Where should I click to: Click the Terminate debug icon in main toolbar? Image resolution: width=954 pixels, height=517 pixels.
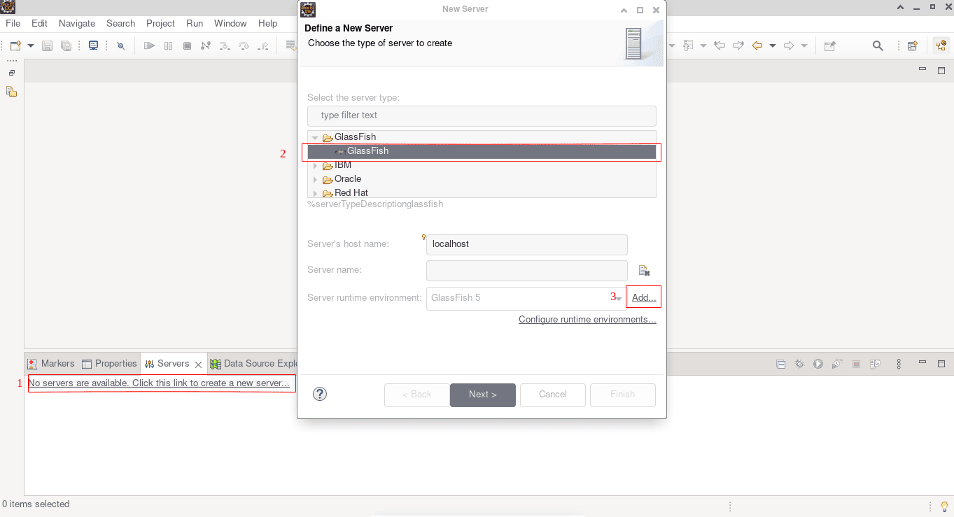[x=187, y=45]
